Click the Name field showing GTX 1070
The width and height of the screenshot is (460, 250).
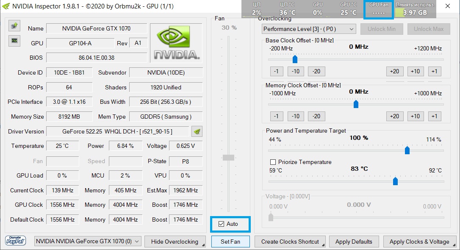(x=97, y=28)
